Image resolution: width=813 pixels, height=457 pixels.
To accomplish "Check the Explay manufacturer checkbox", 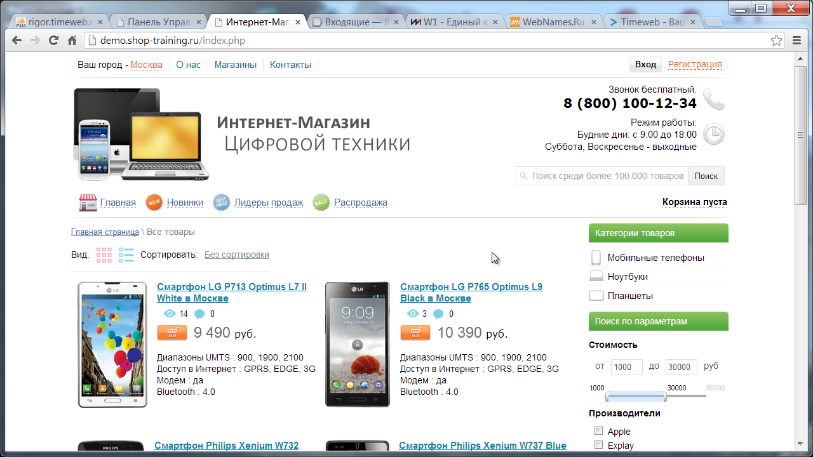I will pos(598,445).
